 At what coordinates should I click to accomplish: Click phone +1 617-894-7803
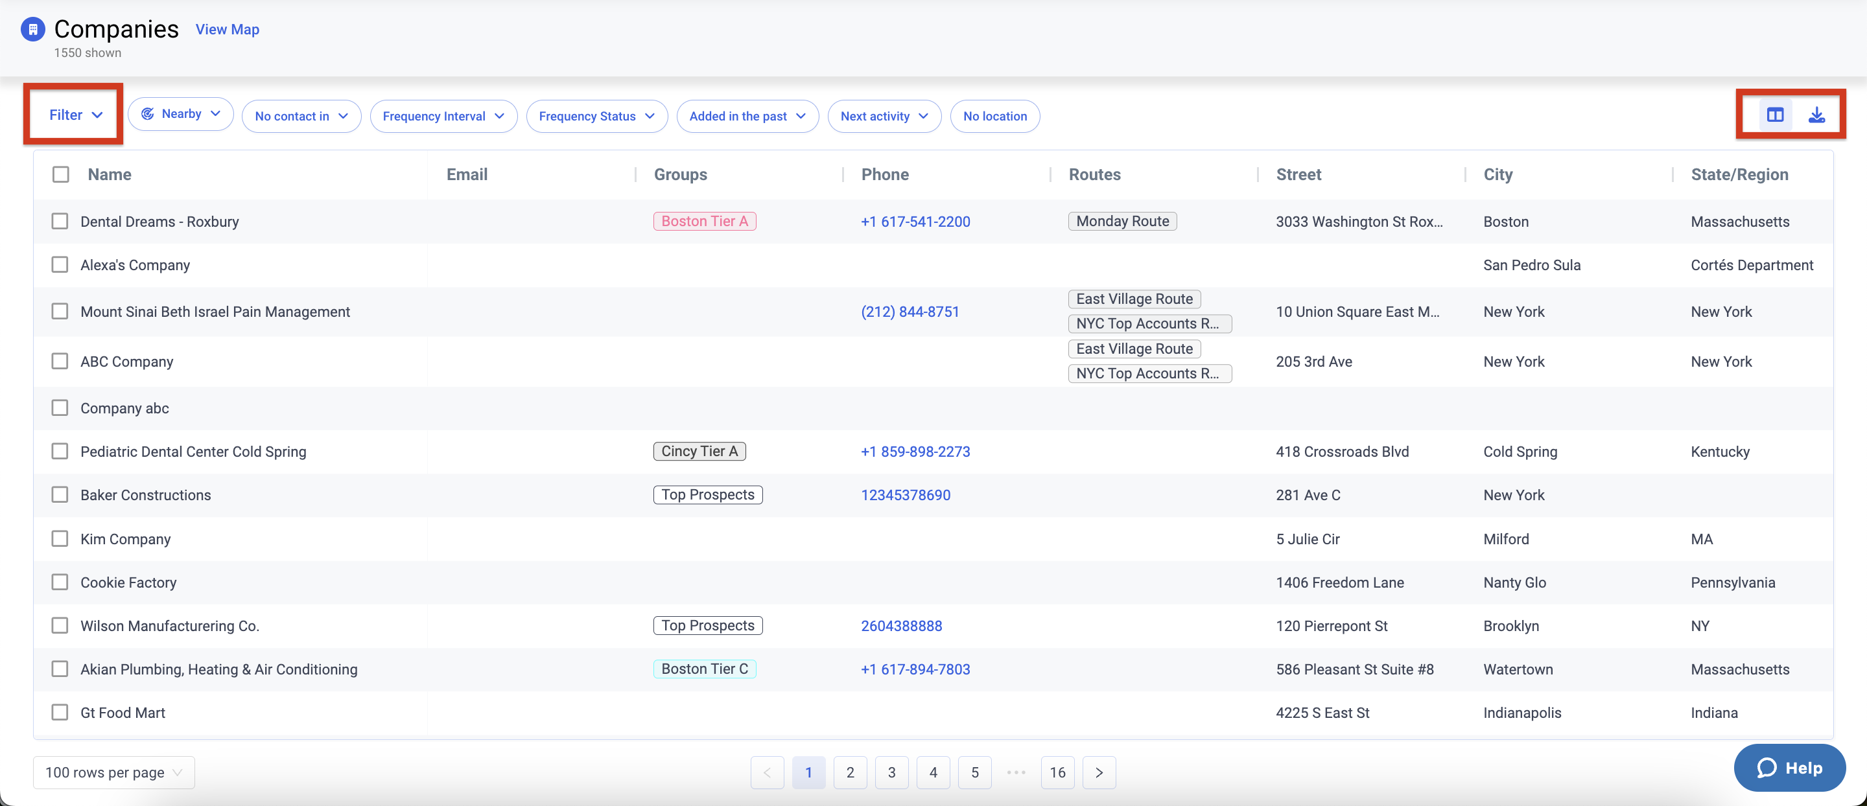(915, 669)
